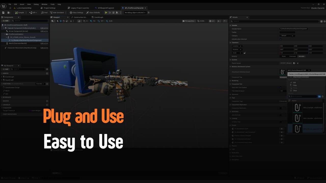
Task: Enable Is Editor Only checkbox
Action: [x=281, y=122]
